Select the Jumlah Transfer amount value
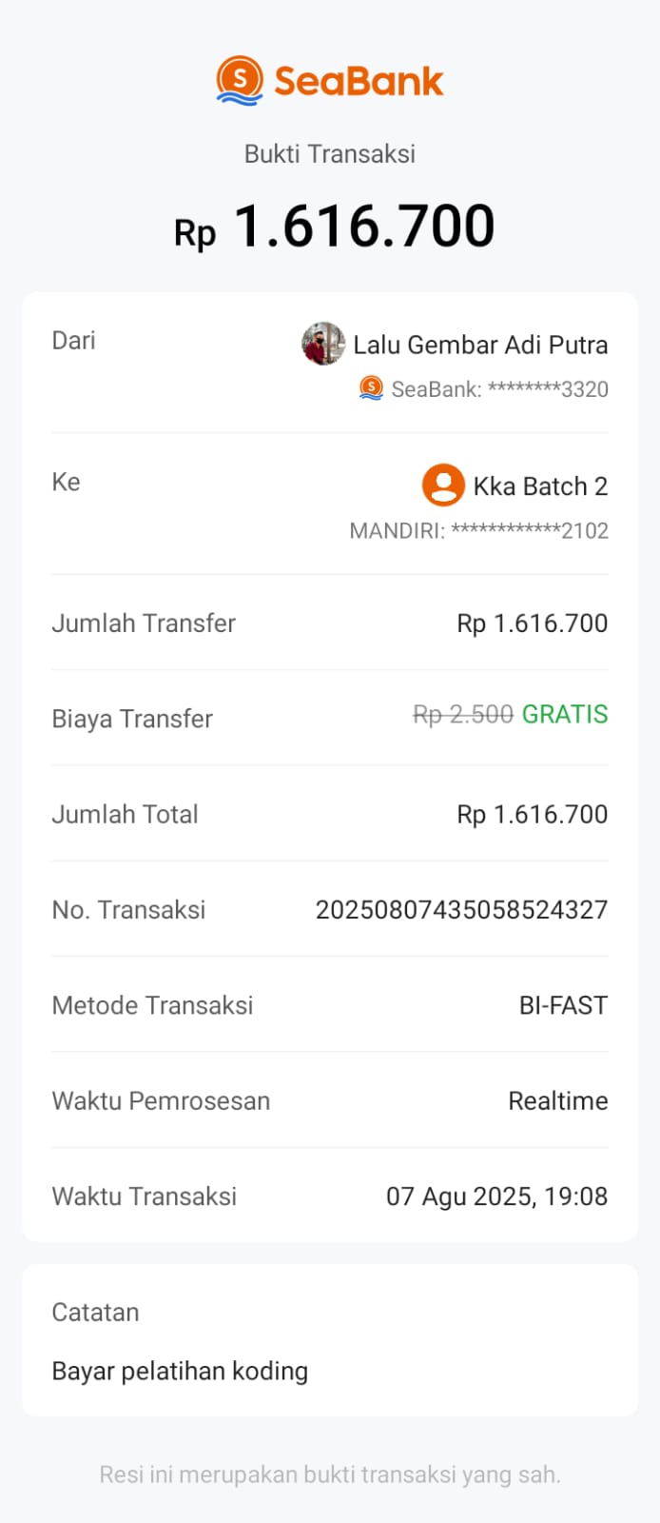 (x=532, y=623)
